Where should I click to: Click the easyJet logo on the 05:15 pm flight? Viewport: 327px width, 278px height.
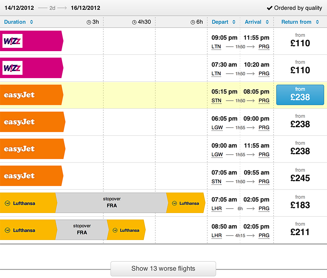[x=19, y=95]
